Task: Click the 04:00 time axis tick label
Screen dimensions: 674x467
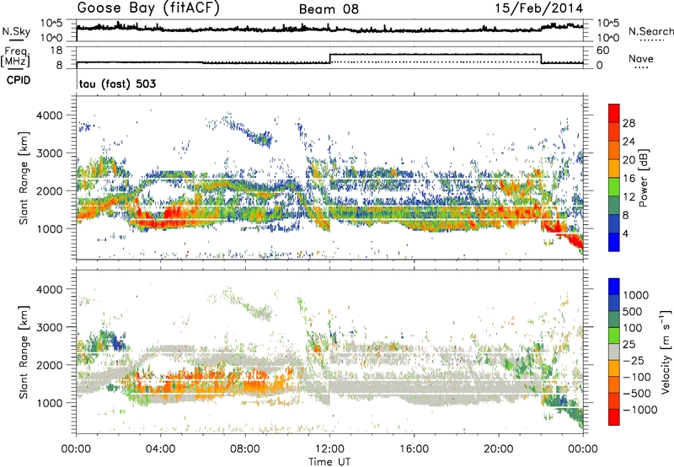Action: coord(161,449)
